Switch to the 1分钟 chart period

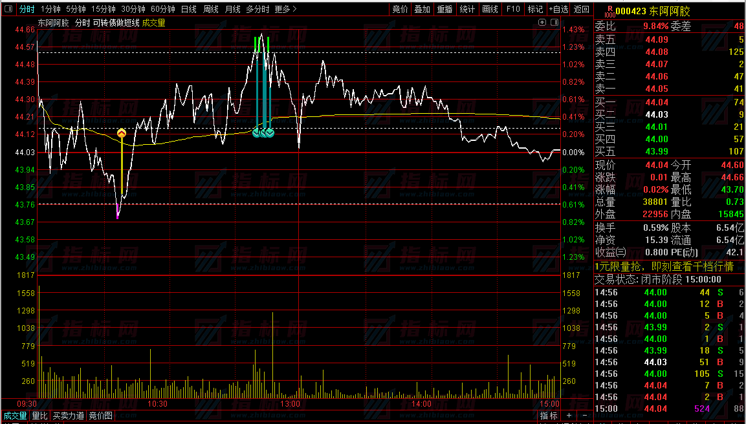point(50,8)
